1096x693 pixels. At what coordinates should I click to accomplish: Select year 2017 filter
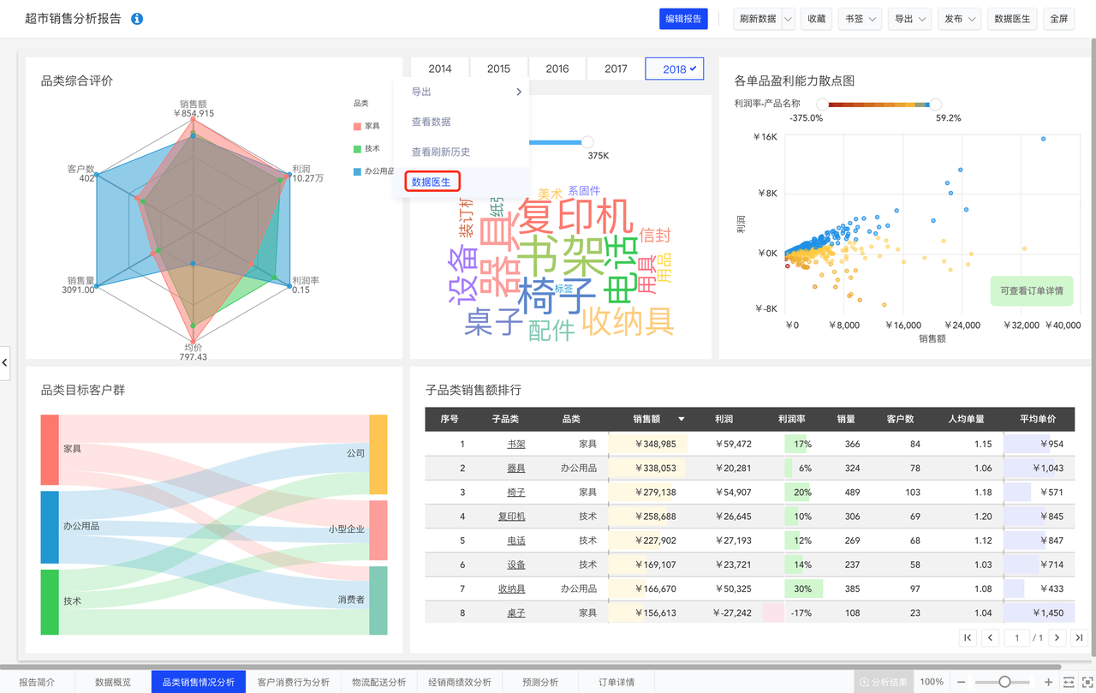point(616,69)
